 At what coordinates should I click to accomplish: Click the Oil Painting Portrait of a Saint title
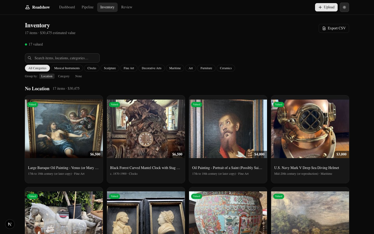coord(228,168)
